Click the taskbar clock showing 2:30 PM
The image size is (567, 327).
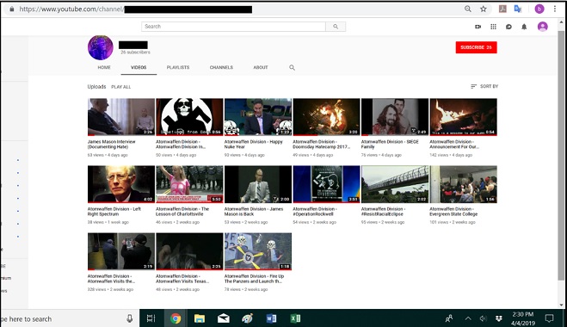pyautogui.click(x=523, y=318)
